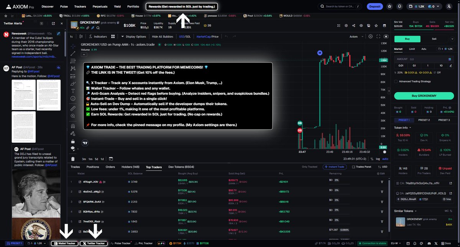This screenshot has width=460, height=247.
Task: Click the Buy GROKENEMY button
Action: [x=423, y=96]
